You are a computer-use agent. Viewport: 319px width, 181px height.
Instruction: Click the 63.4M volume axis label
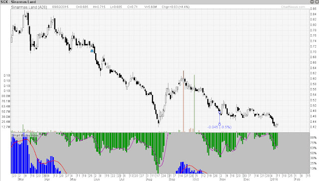tap(6, 106)
